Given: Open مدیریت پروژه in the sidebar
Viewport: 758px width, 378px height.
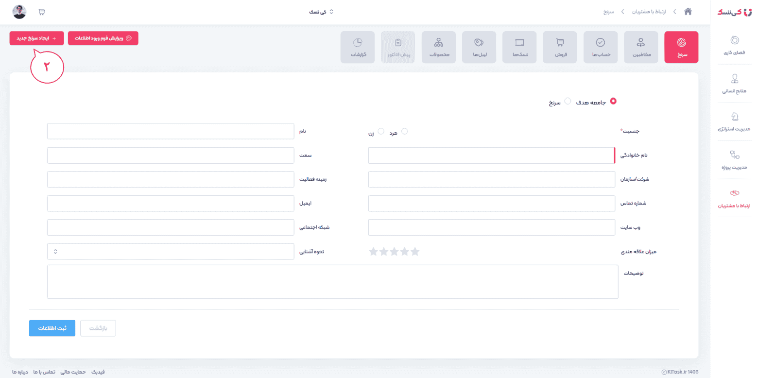Looking at the screenshot, I should click(x=734, y=160).
